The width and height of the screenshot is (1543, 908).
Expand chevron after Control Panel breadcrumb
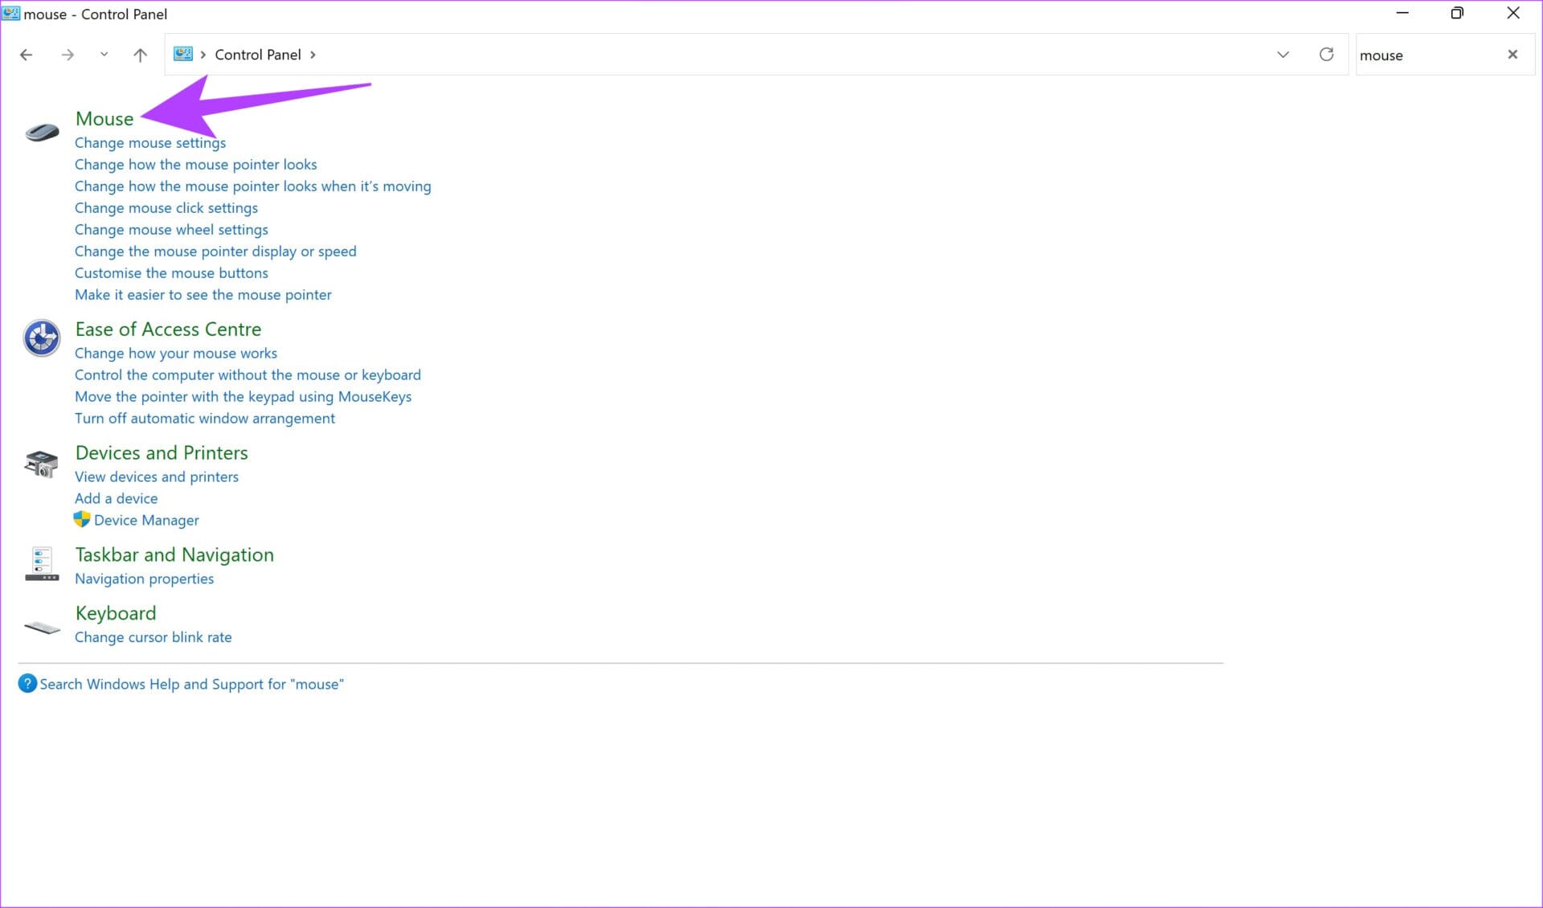pos(313,55)
